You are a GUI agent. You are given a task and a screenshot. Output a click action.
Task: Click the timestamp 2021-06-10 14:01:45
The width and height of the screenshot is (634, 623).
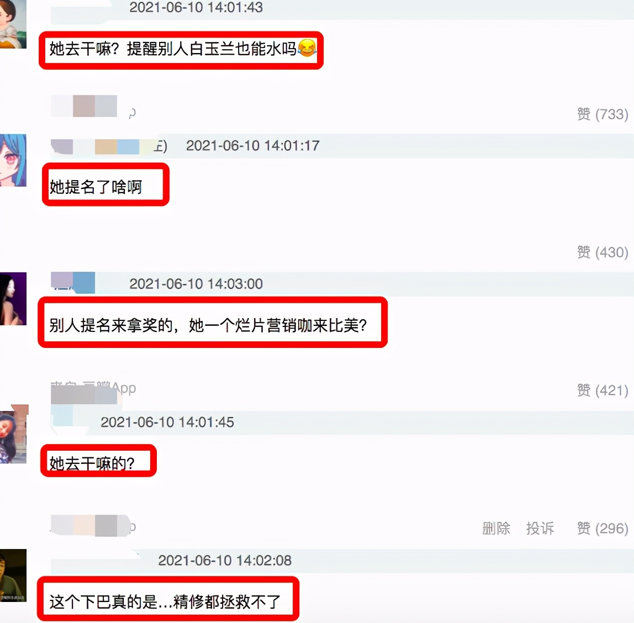click(x=167, y=422)
